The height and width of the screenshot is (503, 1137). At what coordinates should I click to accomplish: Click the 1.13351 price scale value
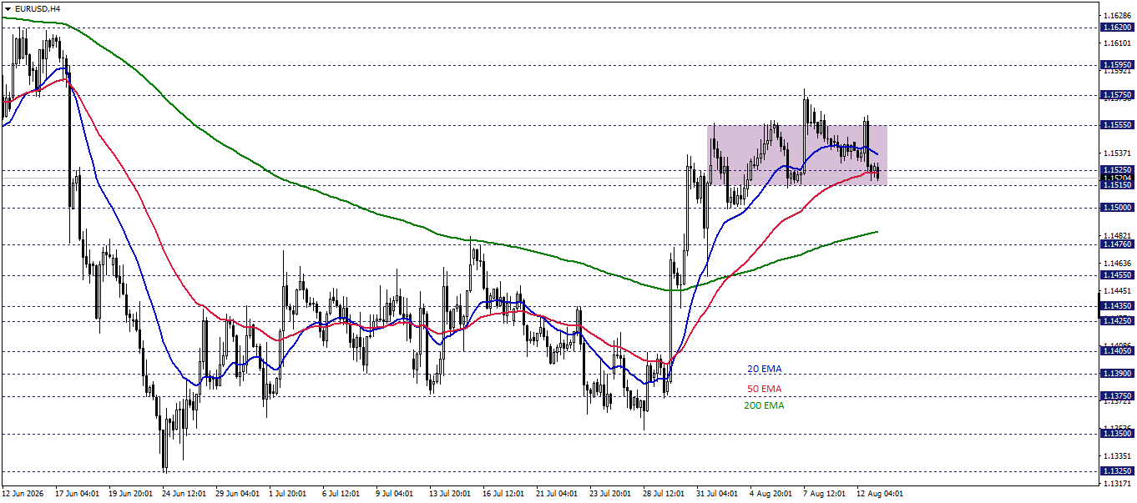[1117, 456]
